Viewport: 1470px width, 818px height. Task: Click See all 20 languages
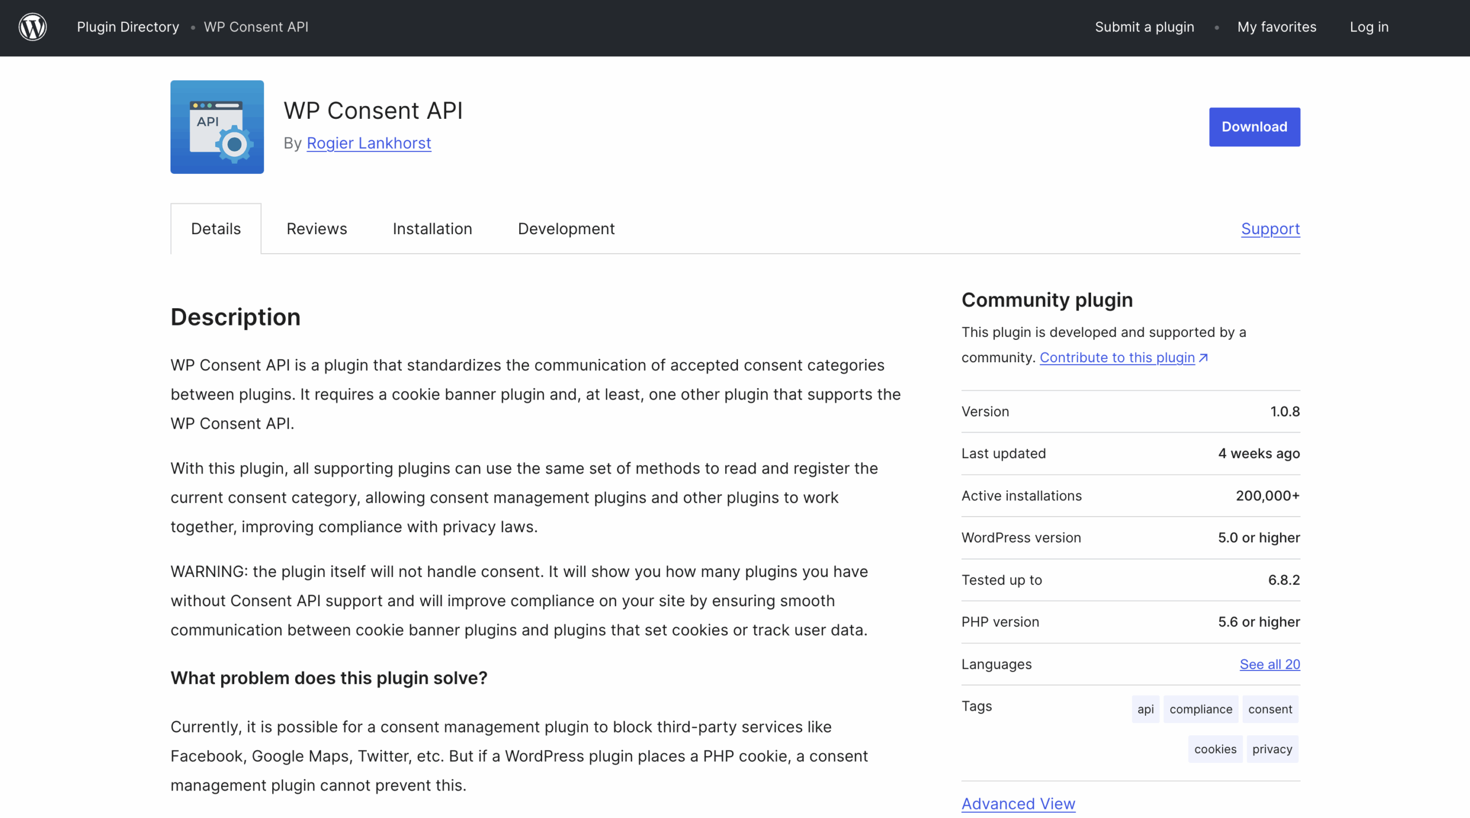(1270, 664)
